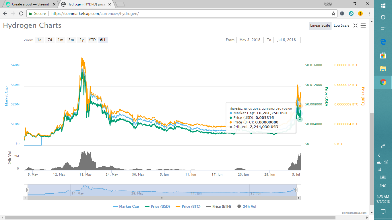
Task: Toggle the Price (ETH) series in legend
Action: point(219,207)
